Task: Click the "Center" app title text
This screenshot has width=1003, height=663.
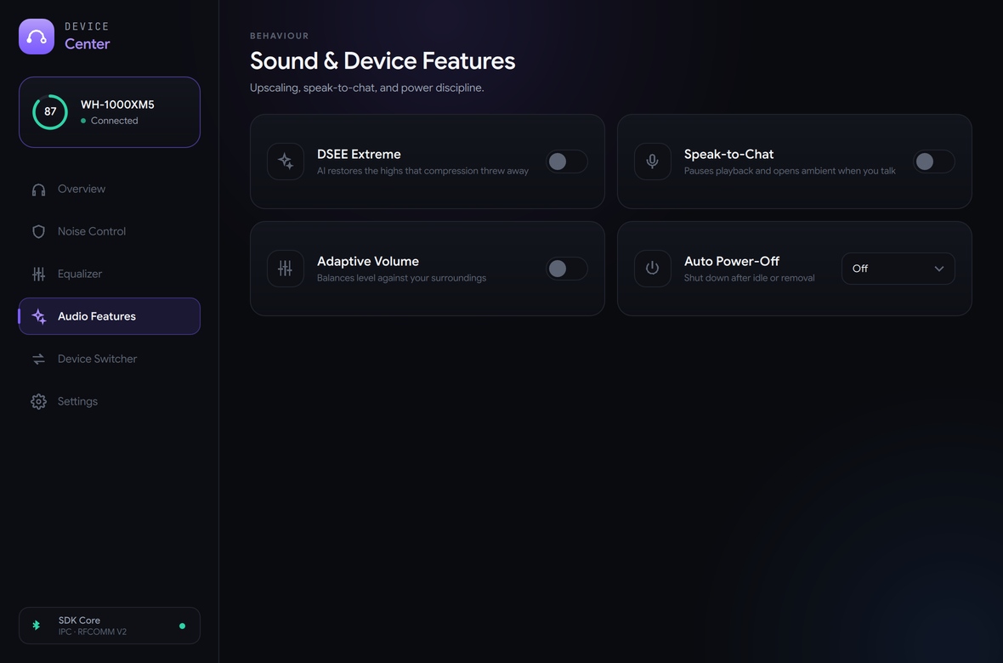Action: click(87, 44)
